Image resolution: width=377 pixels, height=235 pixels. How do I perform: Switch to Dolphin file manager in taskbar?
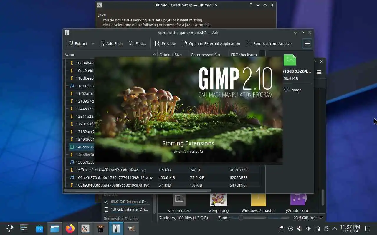(55, 228)
